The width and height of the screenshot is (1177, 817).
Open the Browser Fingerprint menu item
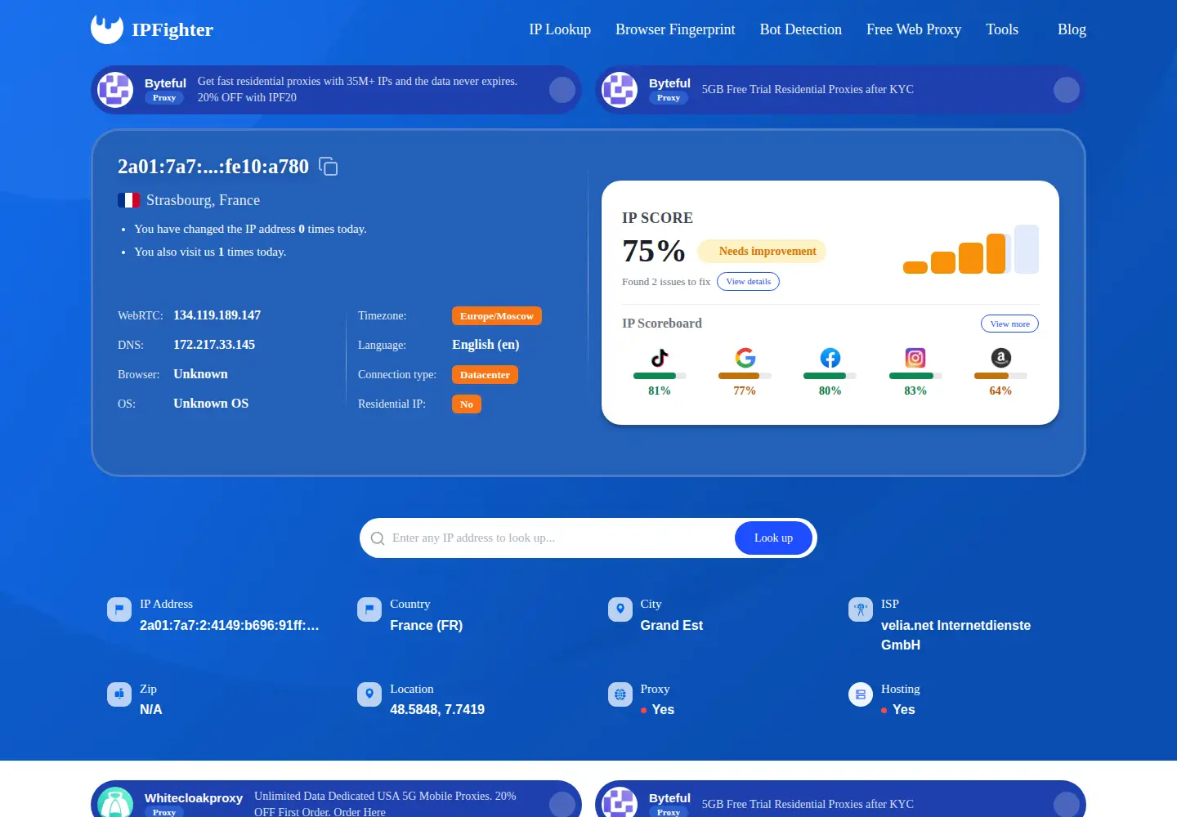coord(675,29)
